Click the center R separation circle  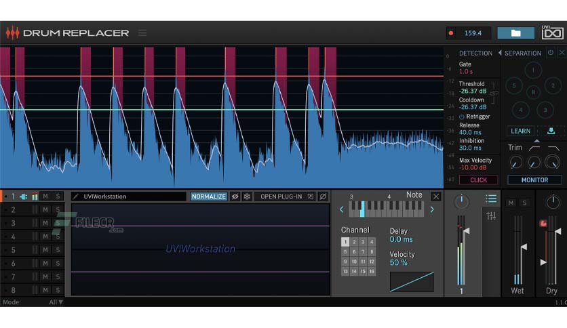click(x=533, y=92)
